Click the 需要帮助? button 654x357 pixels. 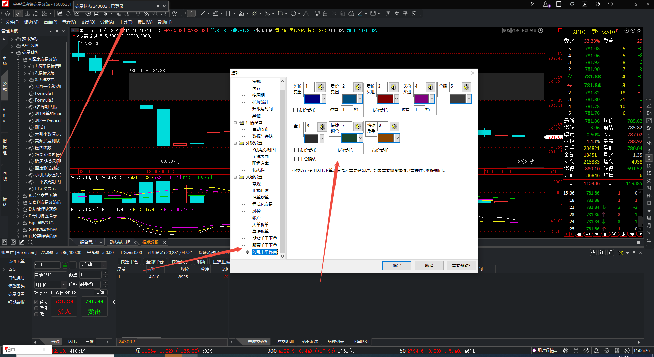point(461,266)
